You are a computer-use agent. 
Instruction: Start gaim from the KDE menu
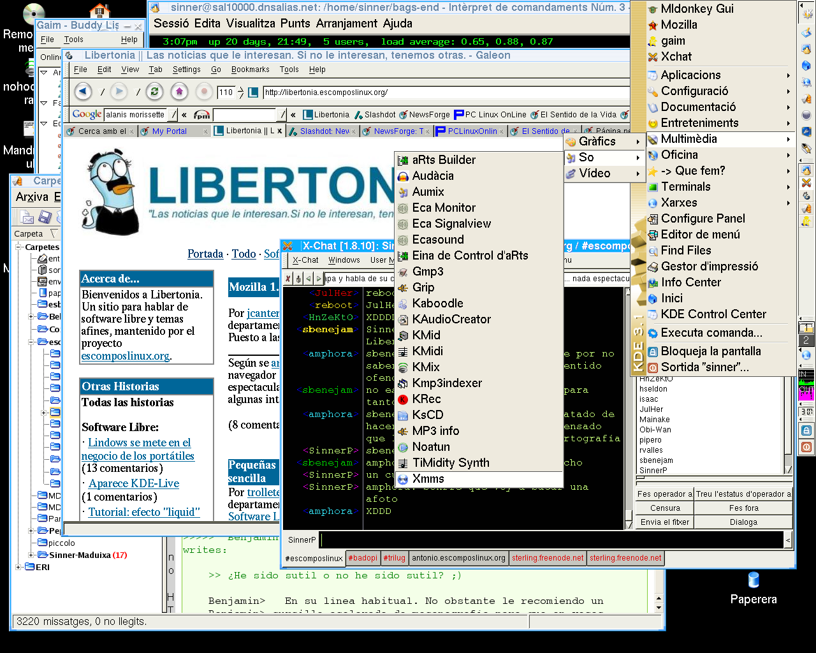pos(720,41)
